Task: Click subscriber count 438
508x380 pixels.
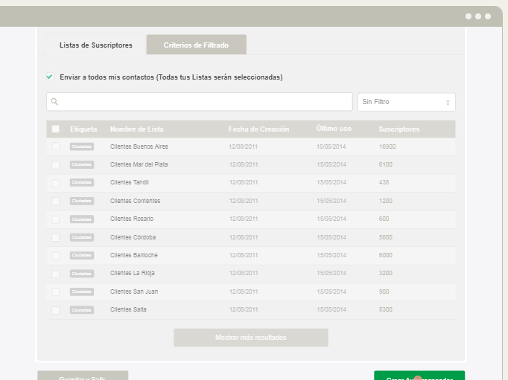Action: coord(384,182)
